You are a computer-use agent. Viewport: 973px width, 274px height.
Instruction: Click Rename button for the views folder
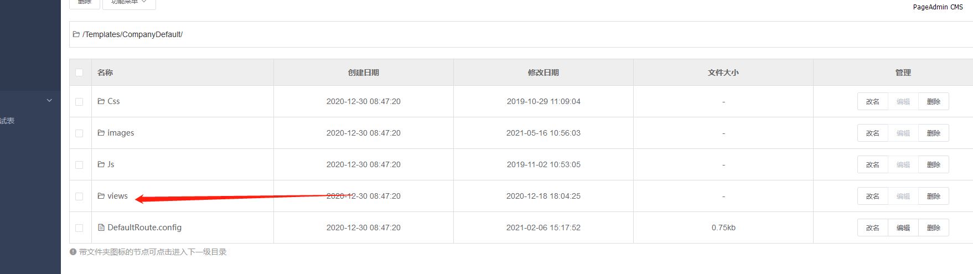tap(873, 196)
